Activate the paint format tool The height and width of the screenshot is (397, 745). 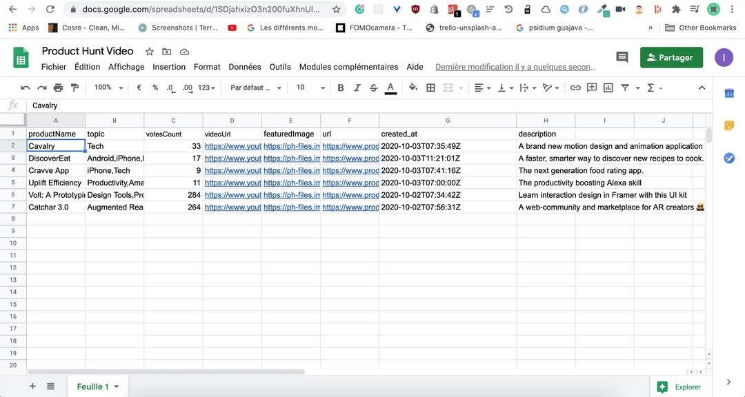[x=74, y=88]
